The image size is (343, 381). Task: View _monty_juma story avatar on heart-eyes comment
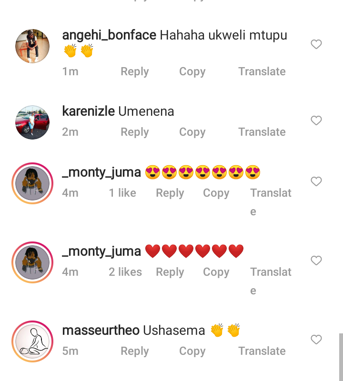(x=32, y=183)
